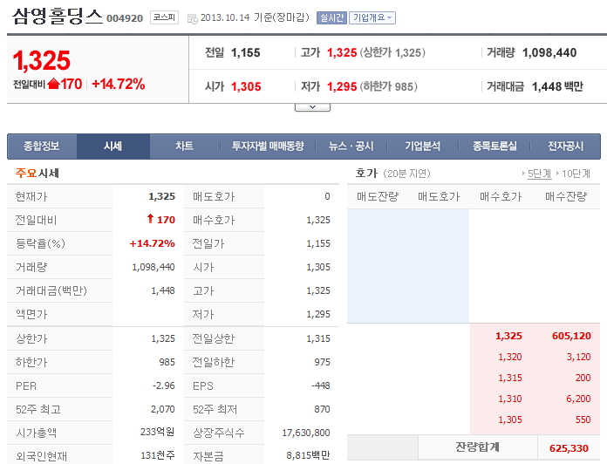Click the 자본금 value 8,815백만

tap(308, 455)
